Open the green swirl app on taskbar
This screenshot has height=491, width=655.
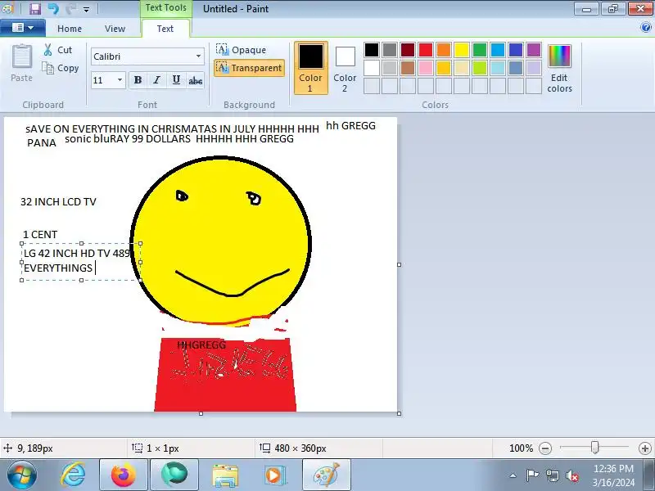point(174,475)
